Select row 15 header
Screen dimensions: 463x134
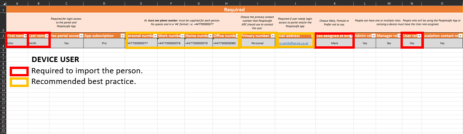(3, 95)
